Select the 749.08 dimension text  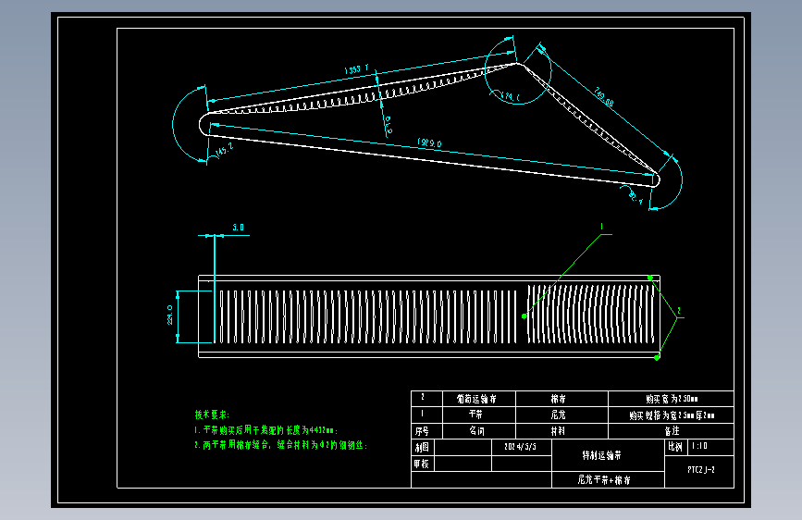pos(604,97)
